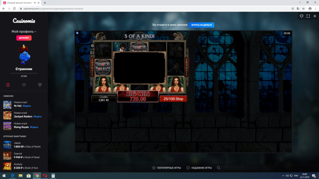The width and height of the screenshot is (319, 179).
Task: Bookmark this page with the star icon
Action: [303, 9]
